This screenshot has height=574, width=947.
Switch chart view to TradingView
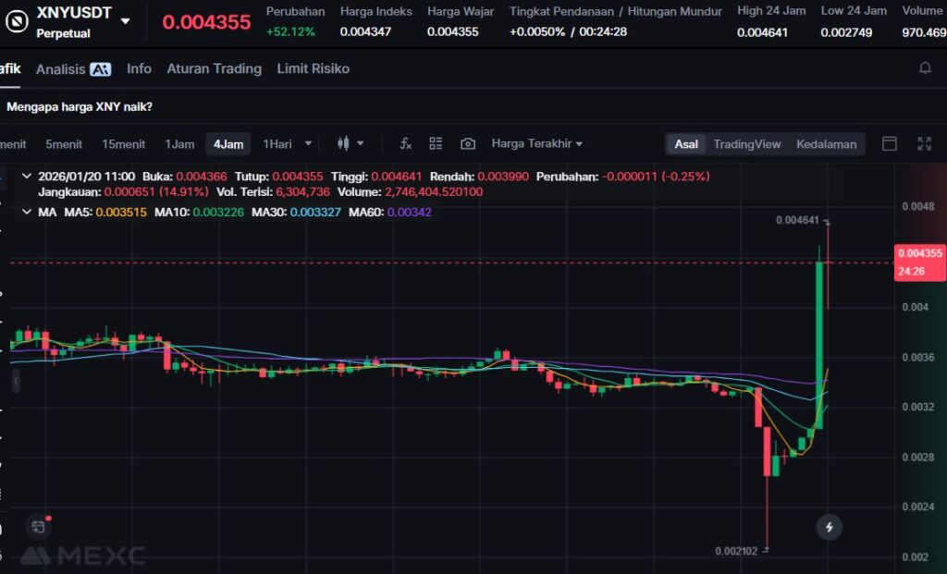[746, 144]
